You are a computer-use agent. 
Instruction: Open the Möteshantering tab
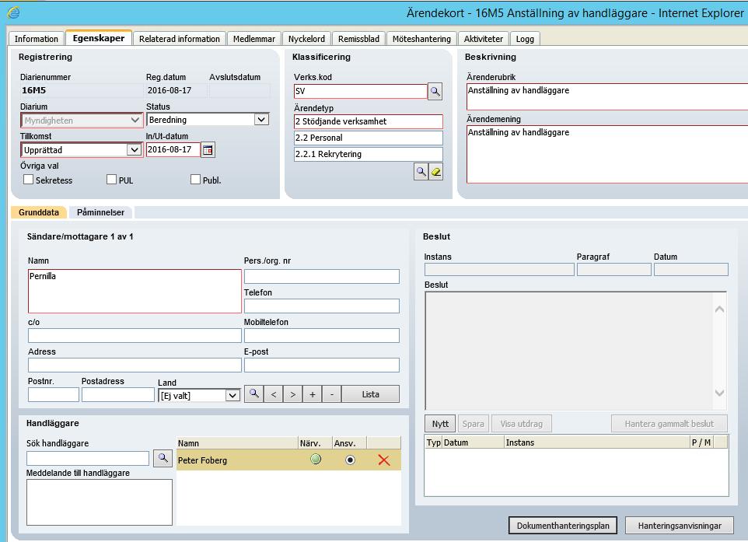tap(421, 39)
